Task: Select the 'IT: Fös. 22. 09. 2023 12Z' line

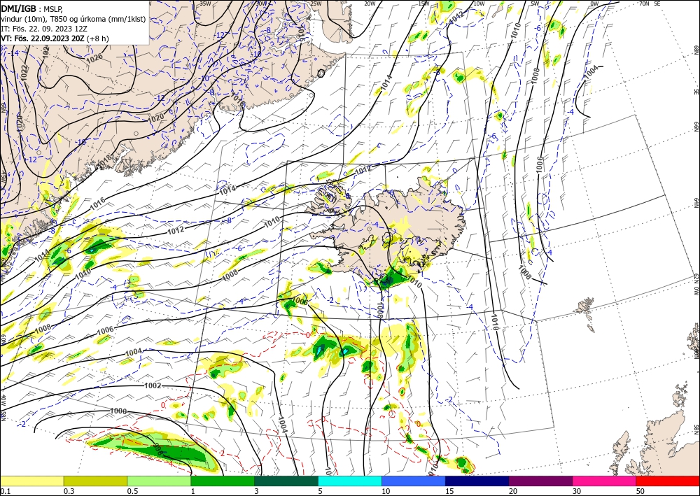Action: click(x=45, y=29)
